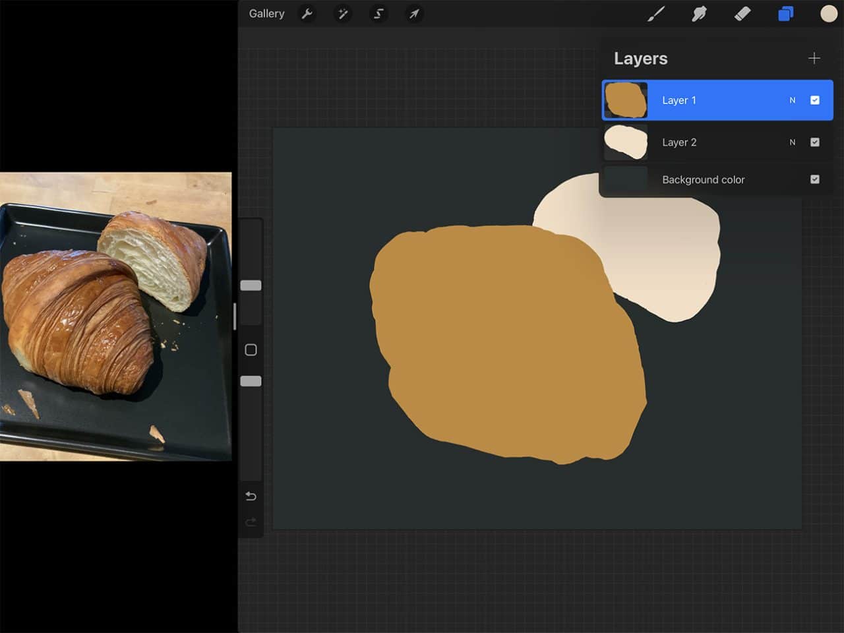The image size is (844, 633).
Task: Tap the Layer 2 thumbnail
Action: 625,142
